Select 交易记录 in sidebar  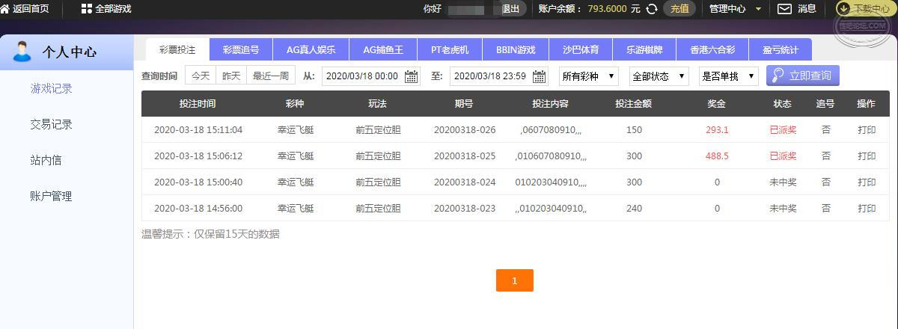[x=51, y=124]
